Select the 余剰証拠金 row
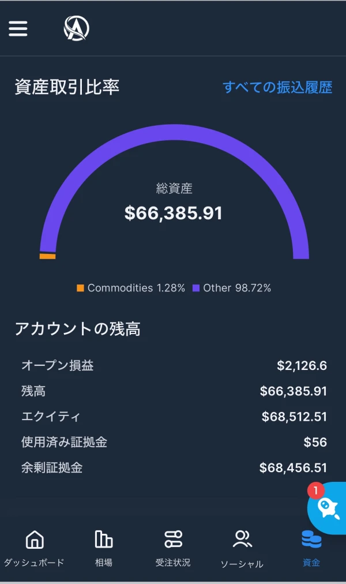 [173, 467]
